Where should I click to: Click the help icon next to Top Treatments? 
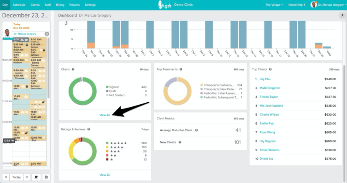pos(182,69)
